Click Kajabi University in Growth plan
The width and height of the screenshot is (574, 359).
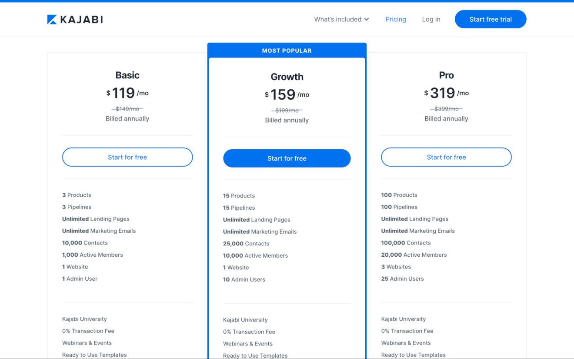(245, 320)
